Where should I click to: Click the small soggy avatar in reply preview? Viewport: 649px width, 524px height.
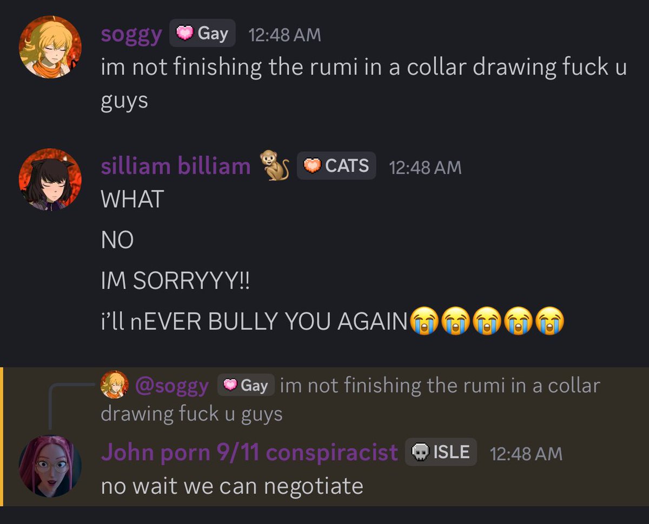[114, 384]
